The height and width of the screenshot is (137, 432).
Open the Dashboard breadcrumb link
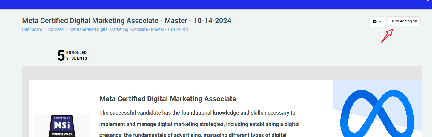pyautogui.click(x=32, y=29)
